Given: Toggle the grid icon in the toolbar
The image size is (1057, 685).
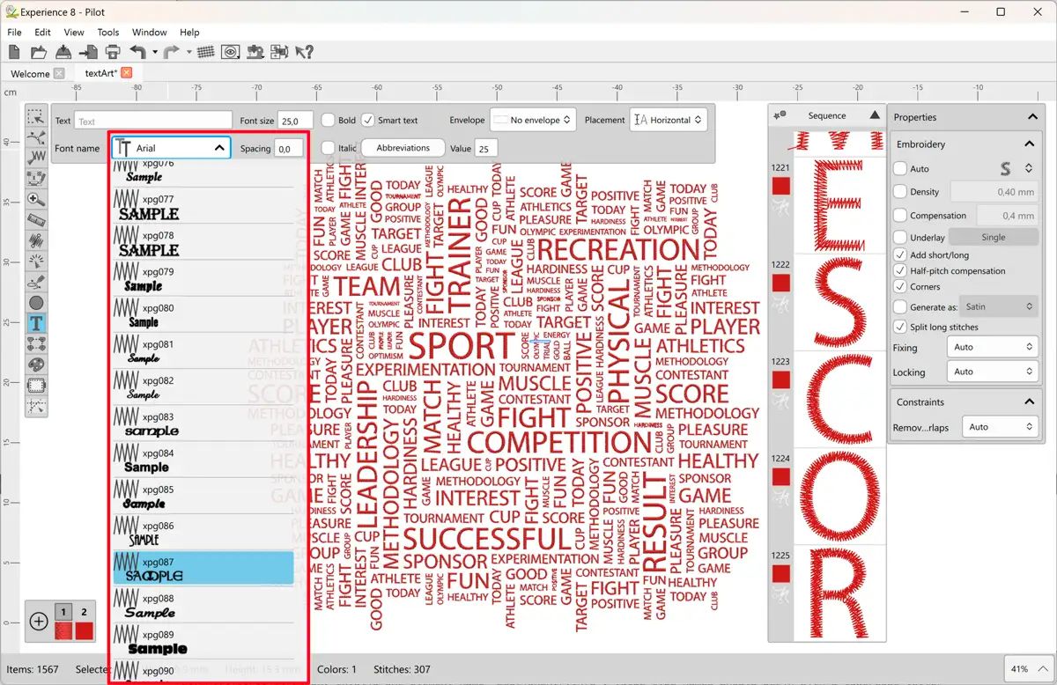Looking at the screenshot, I should pos(205,52).
